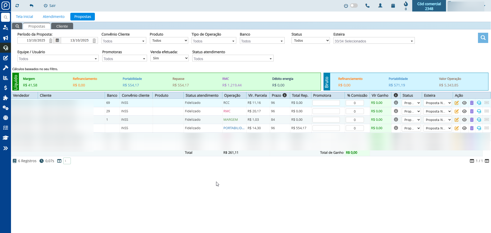This screenshot has height=233, width=491.
Task: Open the calendar icon in top bar
Action: point(393,6)
